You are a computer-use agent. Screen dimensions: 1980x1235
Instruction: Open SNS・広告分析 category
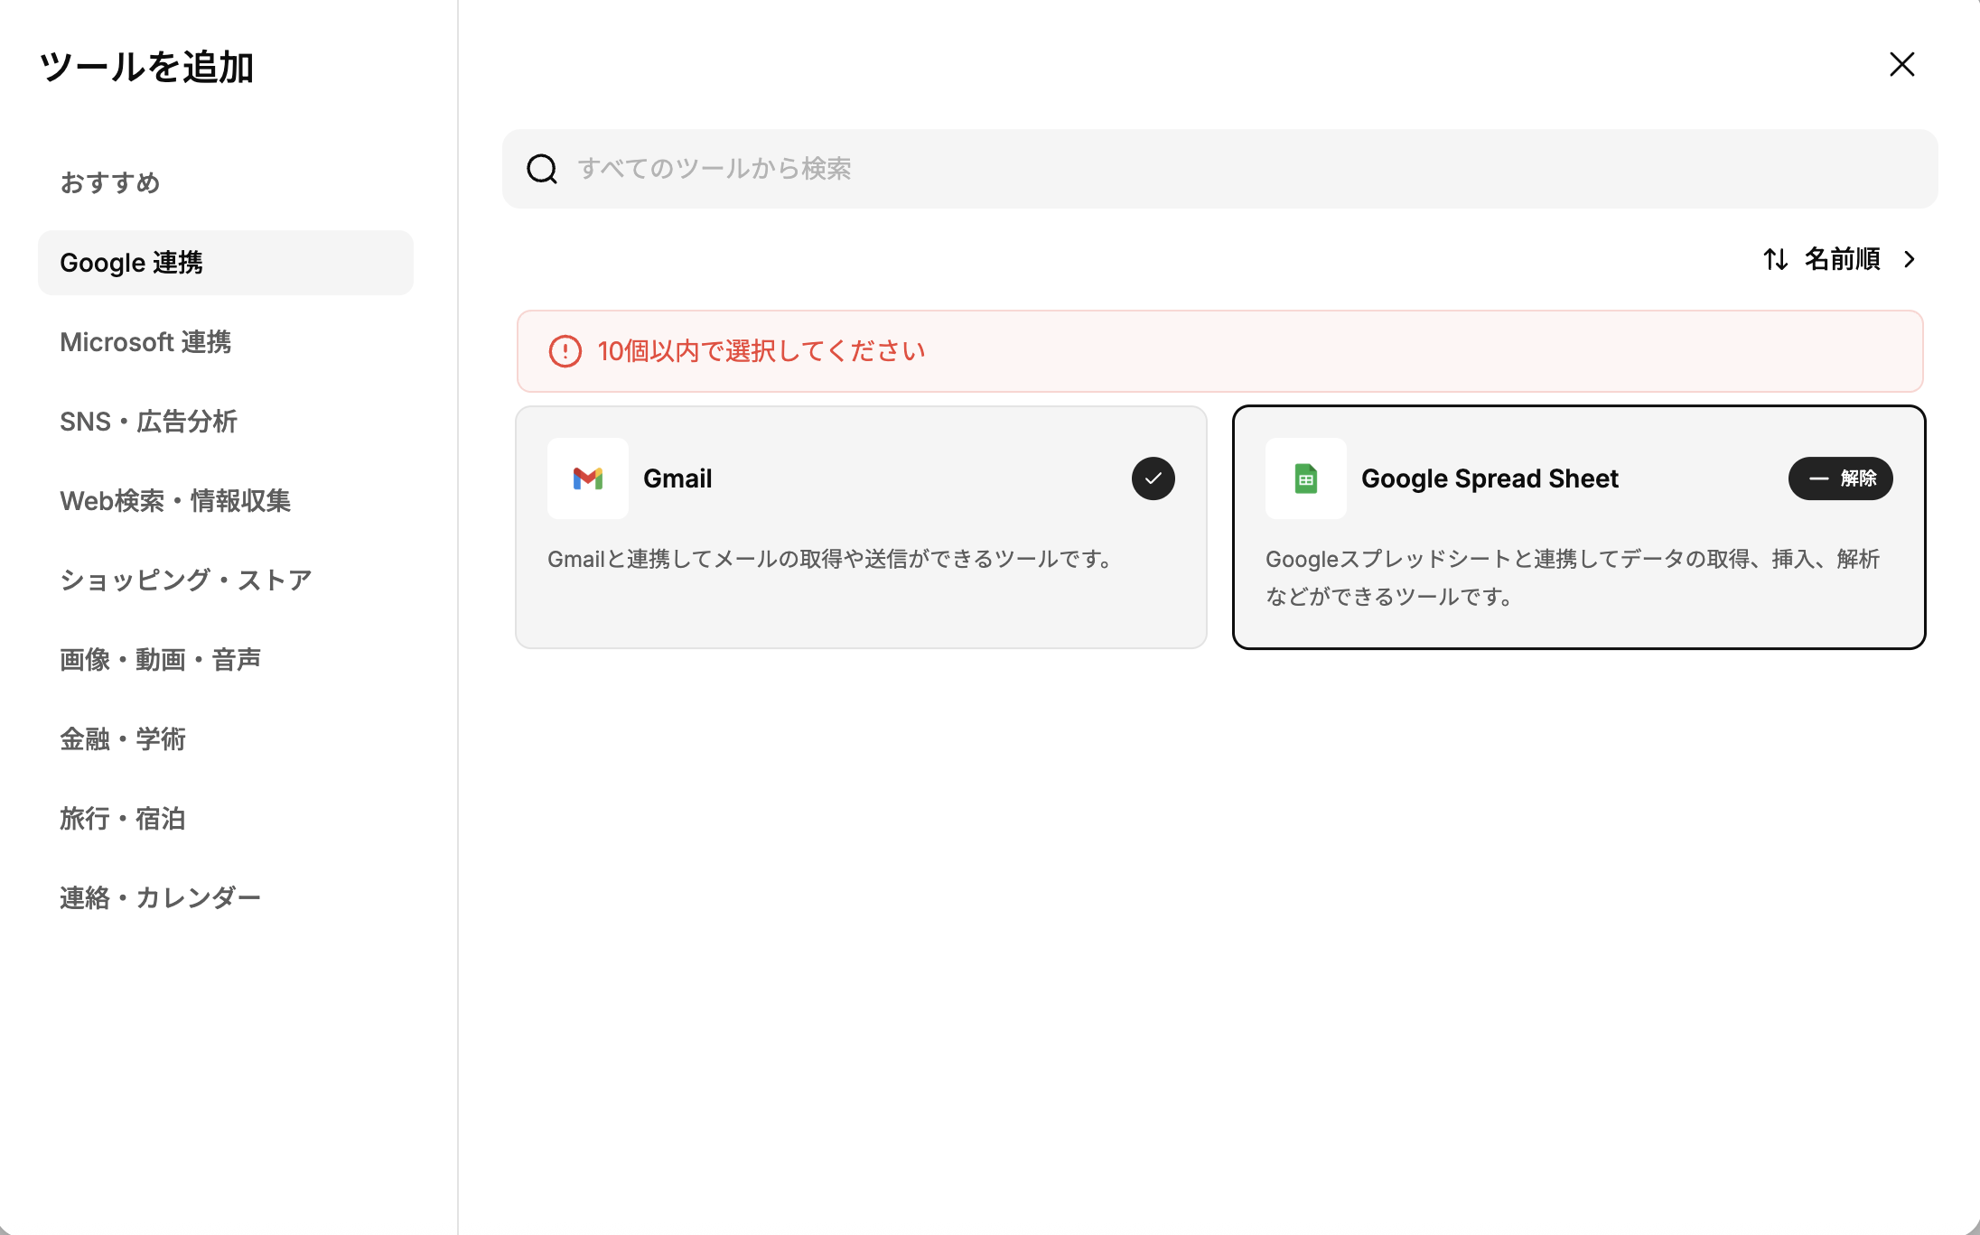pyautogui.click(x=148, y=422)
